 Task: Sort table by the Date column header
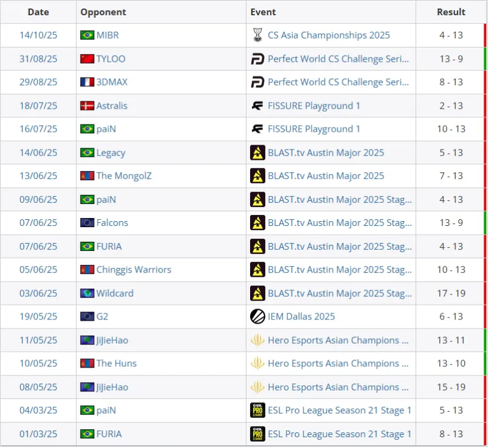click(x=38, y=12)
